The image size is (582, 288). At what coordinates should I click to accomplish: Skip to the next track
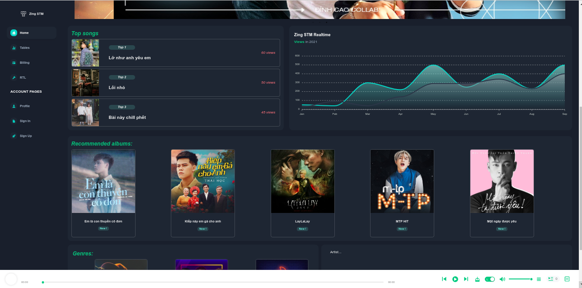pos(466,279)
